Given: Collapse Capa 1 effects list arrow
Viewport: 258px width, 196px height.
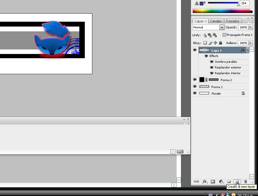Looking at the screenshot, I should click(x=248, y=50).
